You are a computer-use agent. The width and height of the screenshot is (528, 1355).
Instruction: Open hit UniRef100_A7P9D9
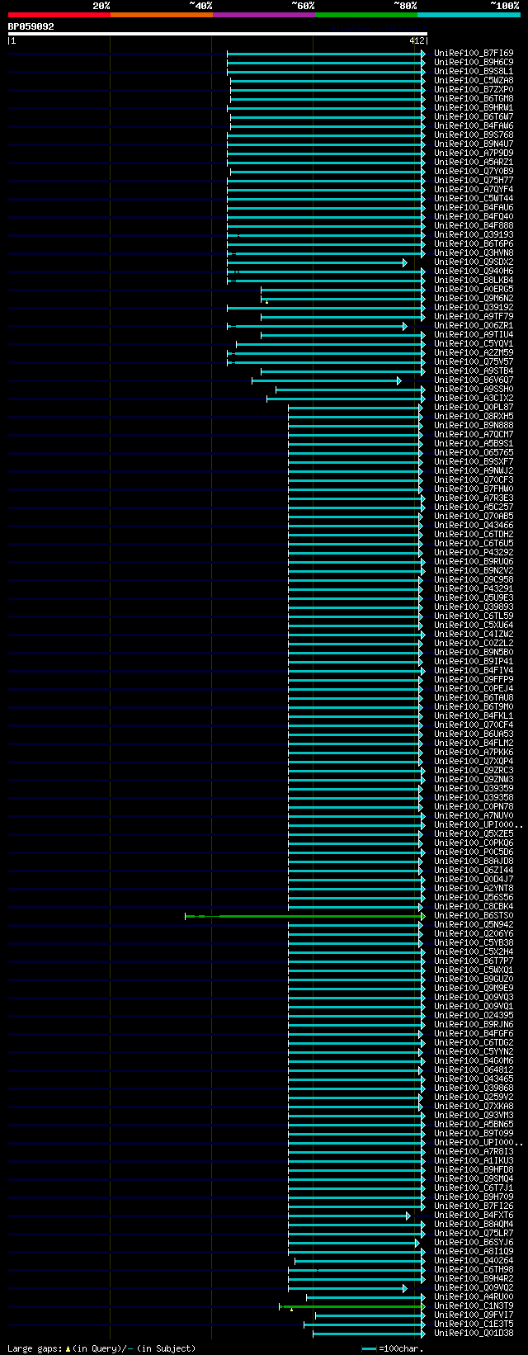coord(474,153)
